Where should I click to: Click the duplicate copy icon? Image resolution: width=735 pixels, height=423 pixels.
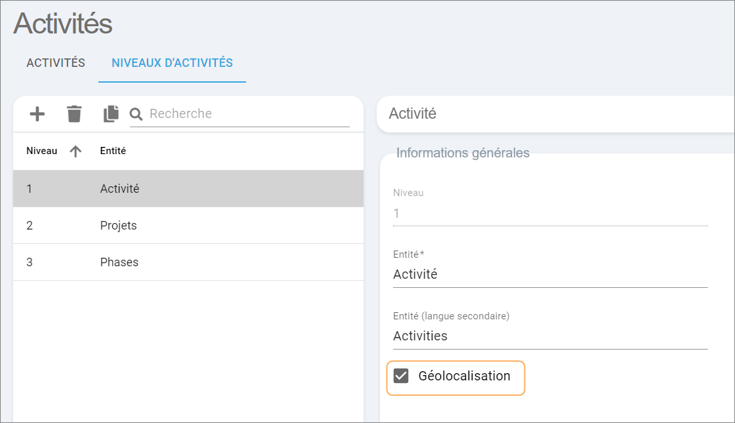click(x=111, y=114)
